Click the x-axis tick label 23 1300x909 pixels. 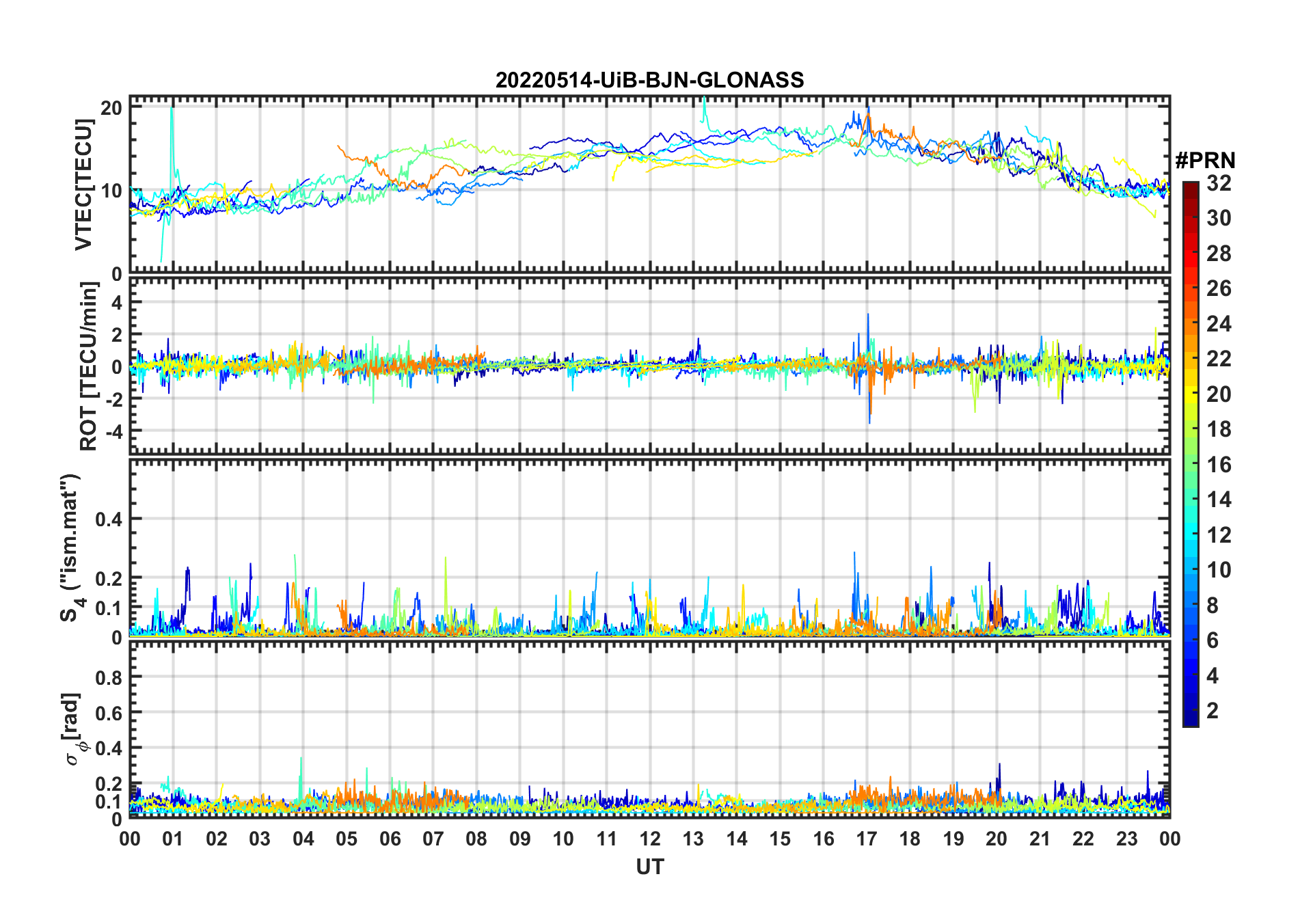click(1127, 839)
